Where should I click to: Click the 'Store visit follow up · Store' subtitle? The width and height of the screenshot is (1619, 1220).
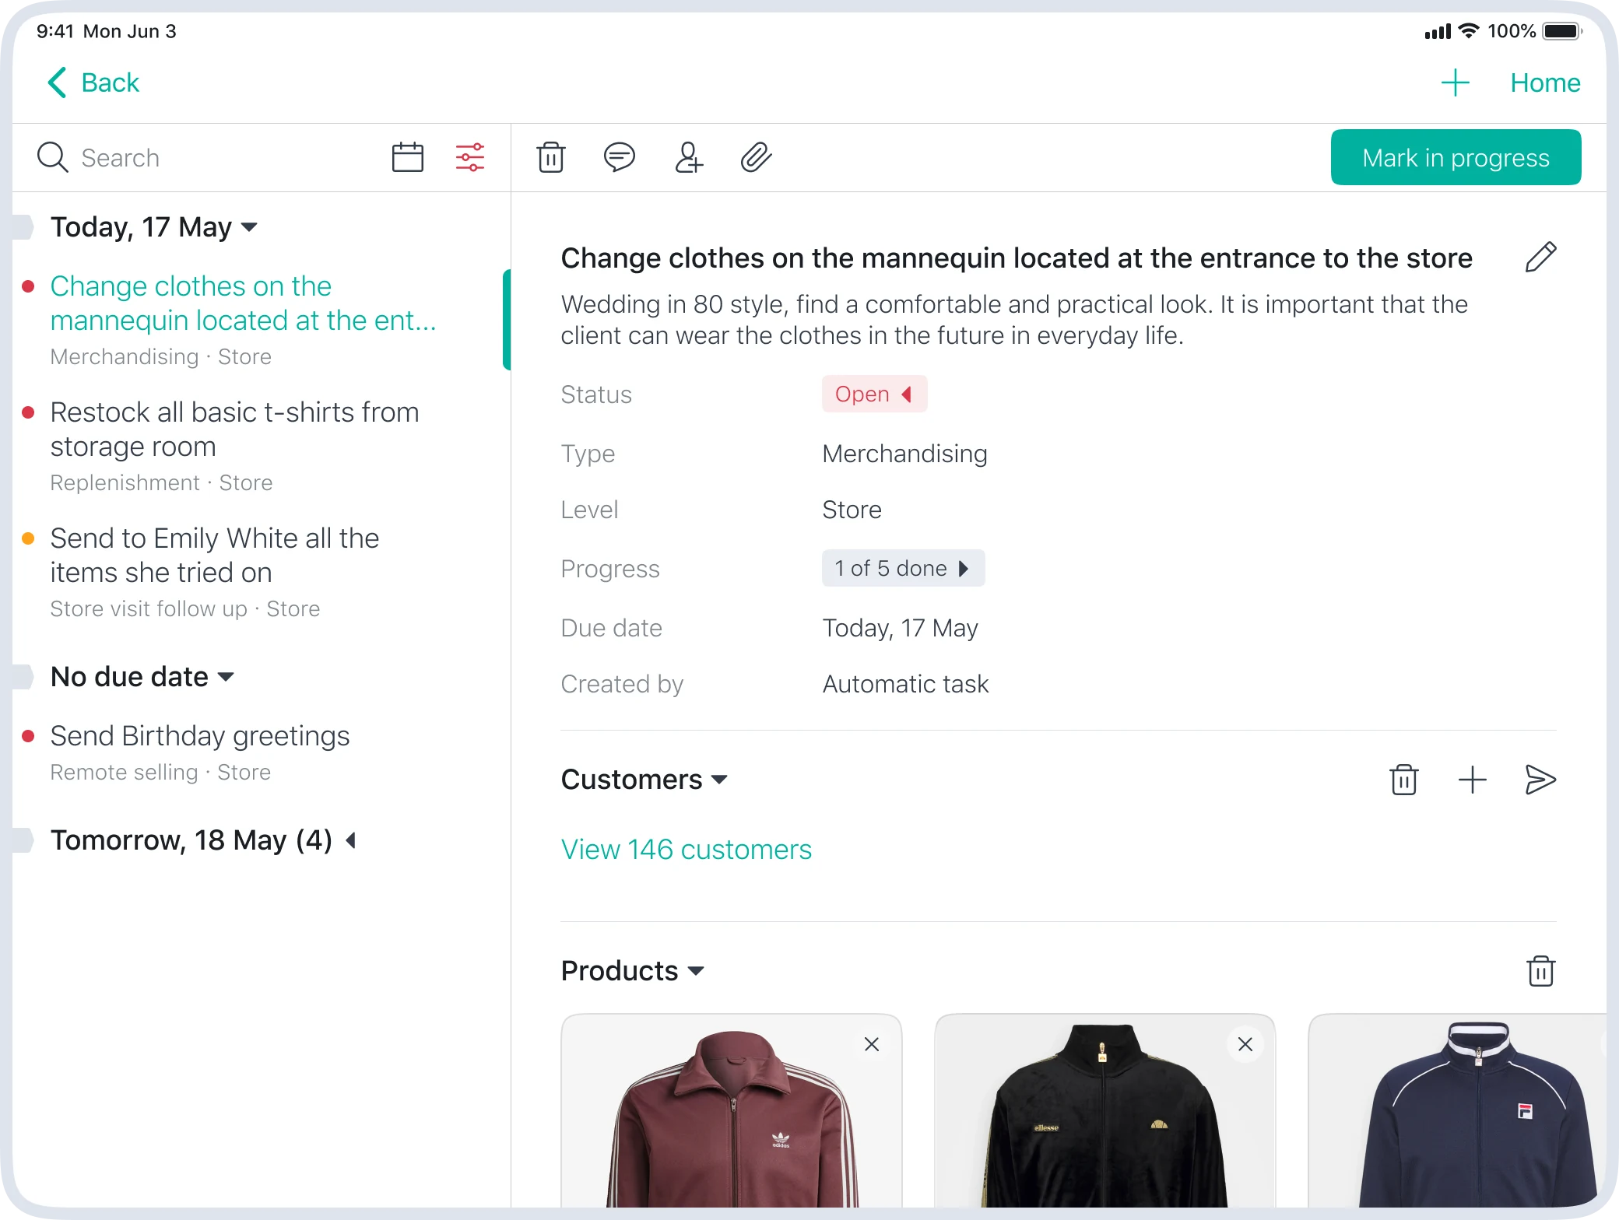pos(185,608)
